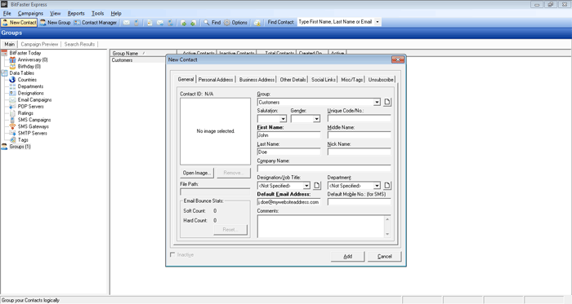Viewport: 572px width, 304px height.
Task: Open the File menu
Action: point(7,14)
